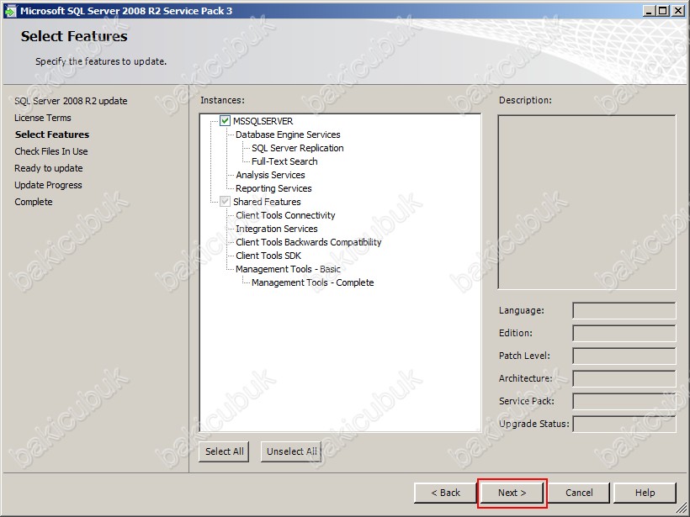Click the Check Files In Use step

coord(51,151)
